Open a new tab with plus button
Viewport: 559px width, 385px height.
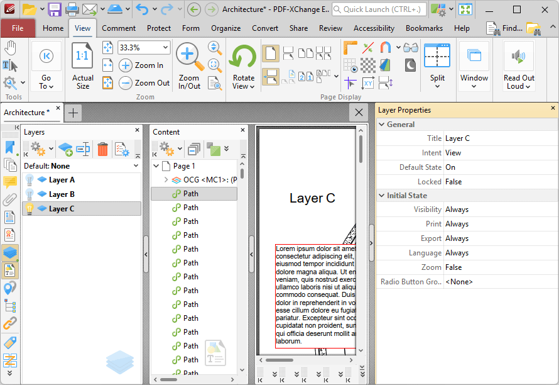pyautogui.click(x=73, y=113)
